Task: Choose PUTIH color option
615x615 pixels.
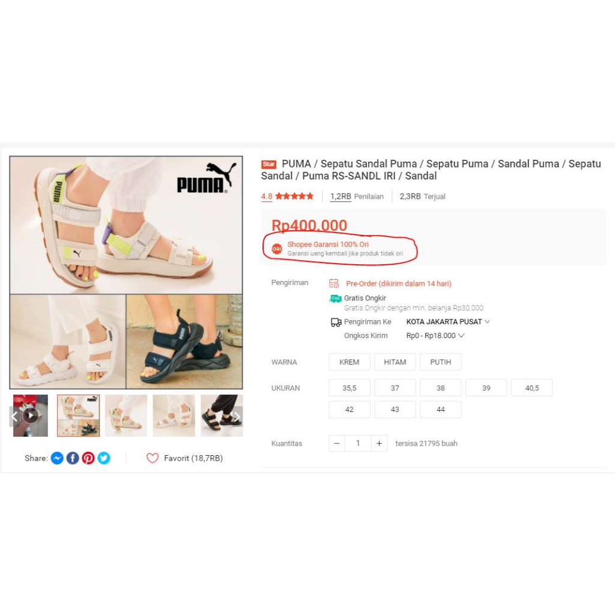Action: click(440, 362)
